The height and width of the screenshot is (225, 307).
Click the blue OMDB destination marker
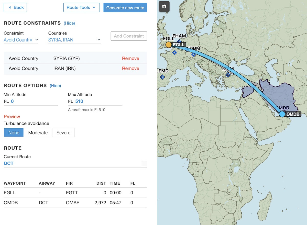282,114
